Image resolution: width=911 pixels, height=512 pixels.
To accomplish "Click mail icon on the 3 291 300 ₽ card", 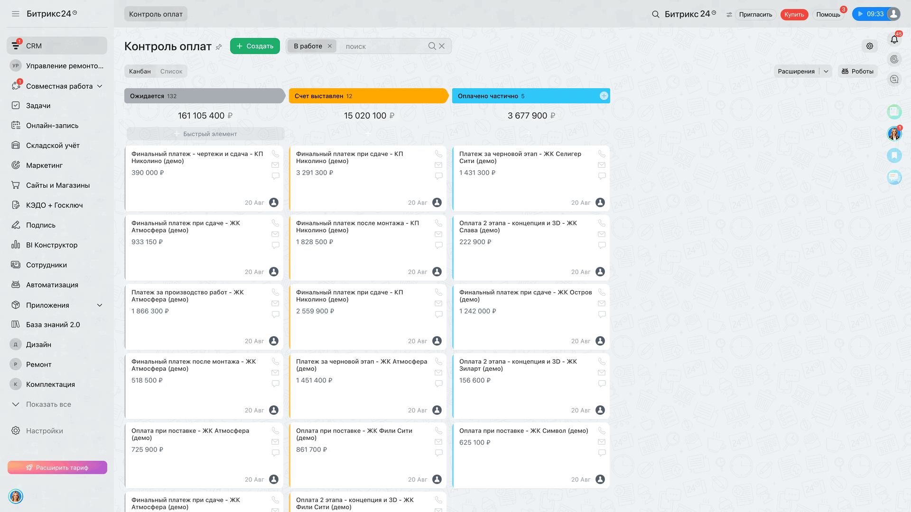I will [438, 165].
